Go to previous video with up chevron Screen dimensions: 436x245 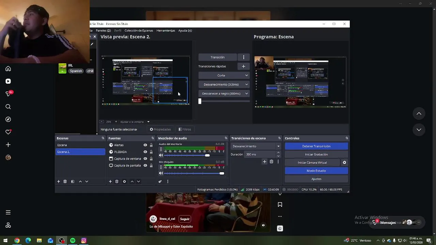[x=419, y=114]
